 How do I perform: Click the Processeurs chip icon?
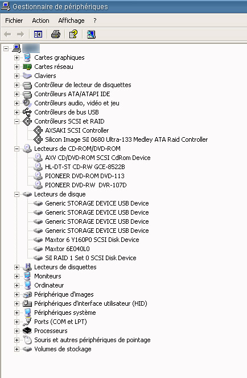tap(27, 331)
